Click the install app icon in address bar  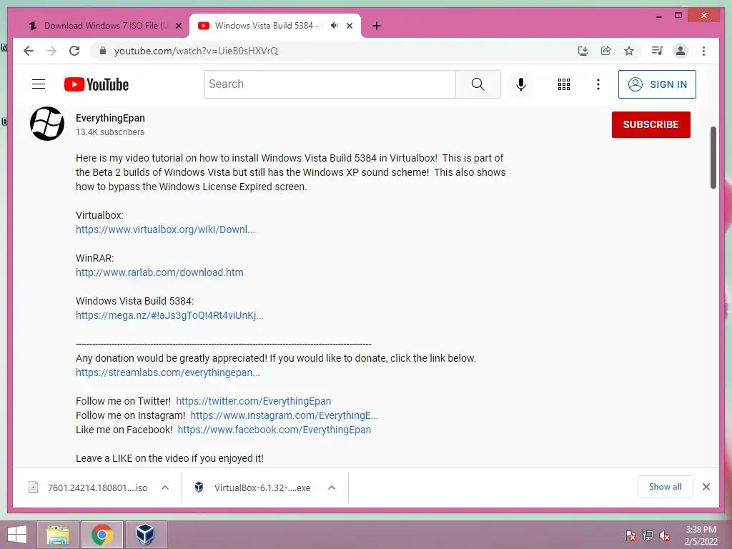[583, 51]
